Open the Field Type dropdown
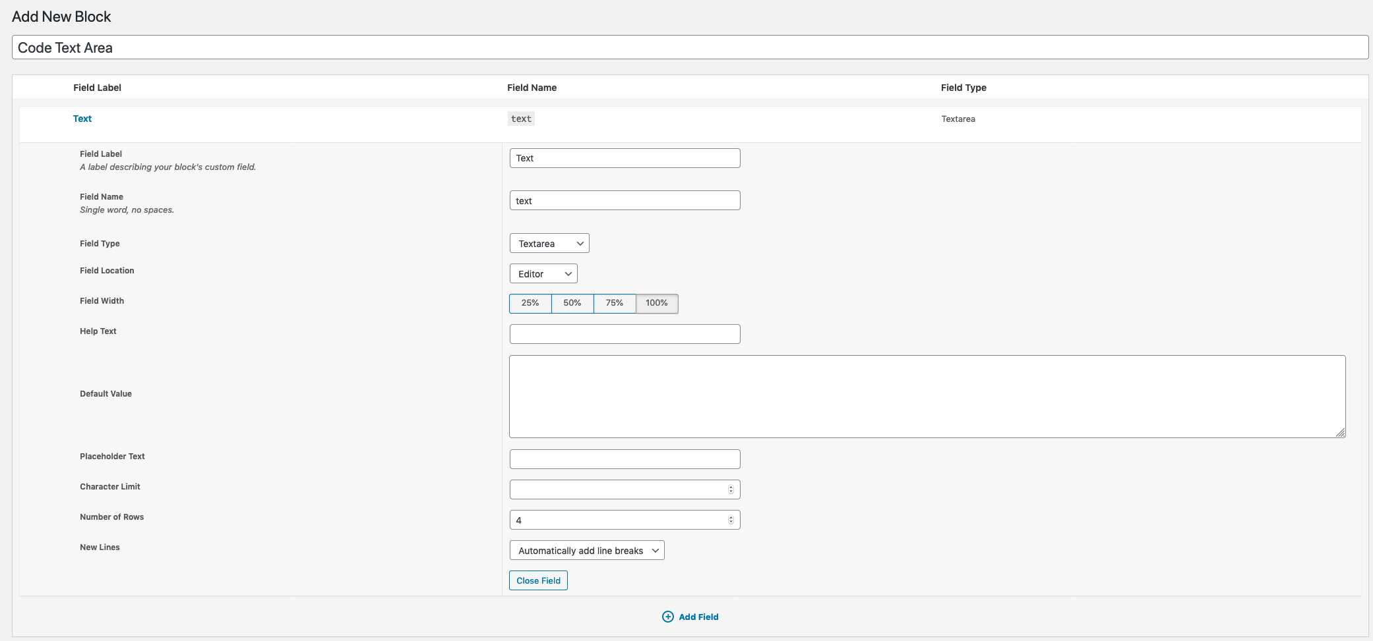Image resolution: width=1373 pixels, height=641 pixels. point(549,243)
